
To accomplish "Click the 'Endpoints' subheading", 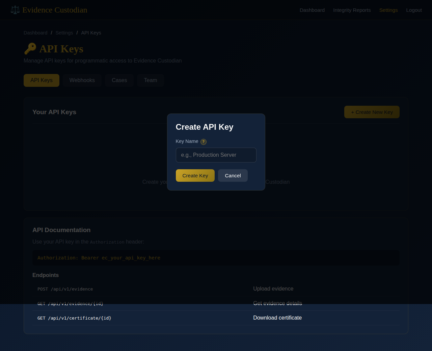I will [x=46, y=275].
